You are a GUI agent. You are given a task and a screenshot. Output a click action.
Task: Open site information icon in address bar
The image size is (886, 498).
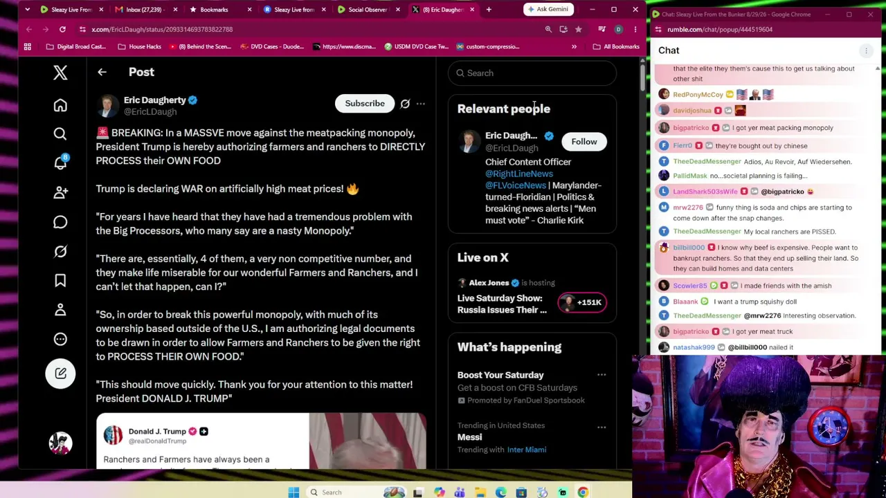click(x=82, y=30)
